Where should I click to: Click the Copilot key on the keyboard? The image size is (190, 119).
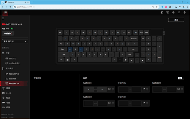coord(126,60)
